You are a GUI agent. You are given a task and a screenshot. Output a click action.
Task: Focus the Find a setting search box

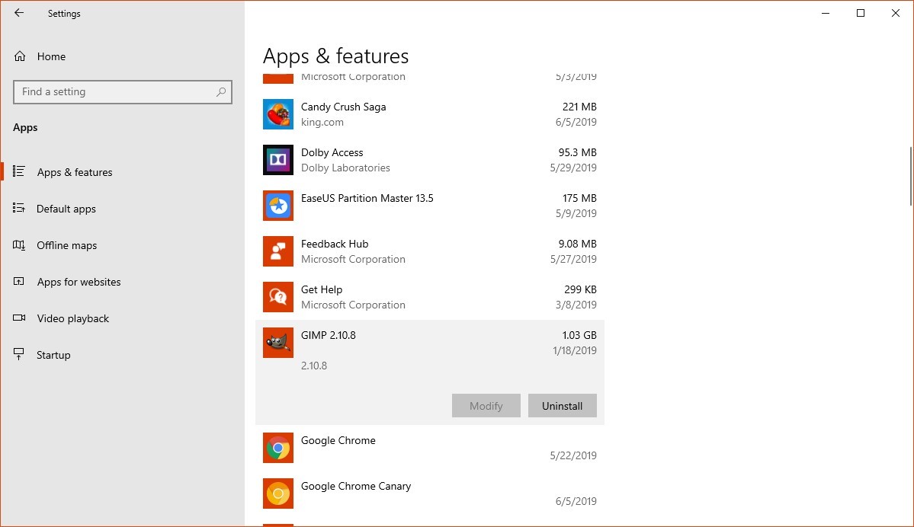click(x=123, y=92)
